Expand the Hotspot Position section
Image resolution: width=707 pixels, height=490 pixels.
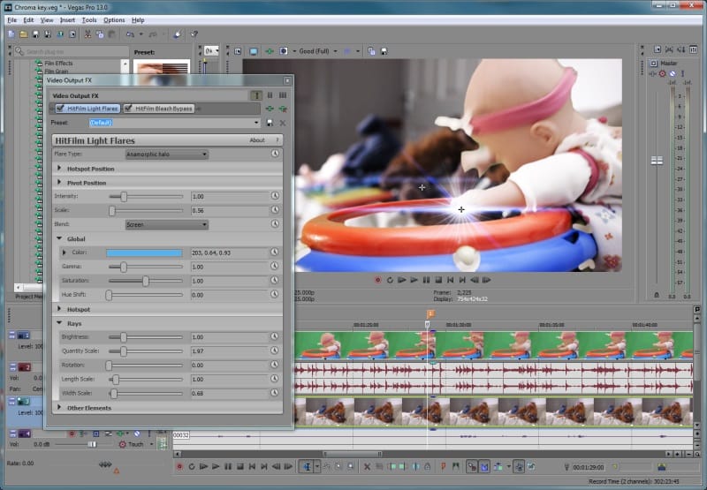[x=59, y=169]
